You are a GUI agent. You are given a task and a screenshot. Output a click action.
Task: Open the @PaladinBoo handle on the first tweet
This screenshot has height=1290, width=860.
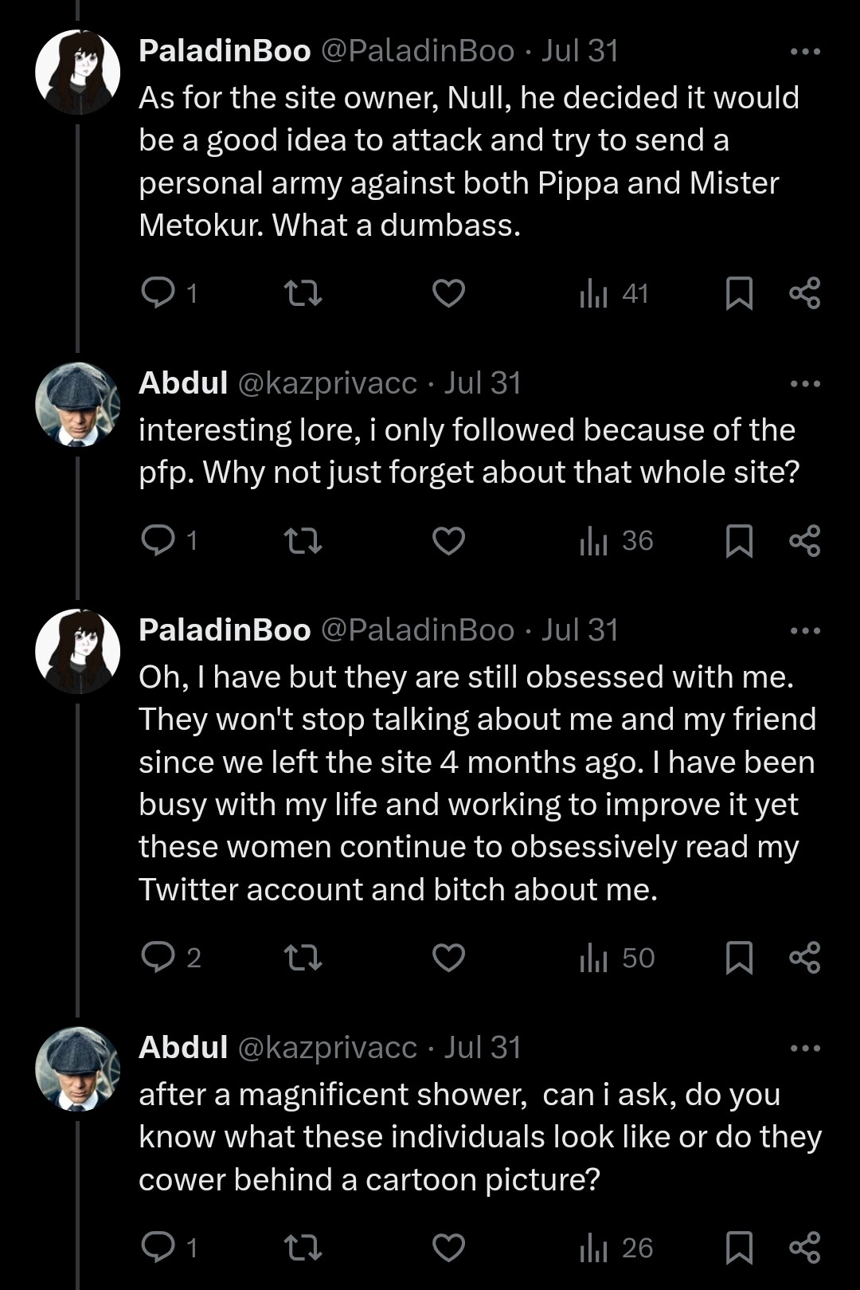pyautogui.click(x=417, y=51)
